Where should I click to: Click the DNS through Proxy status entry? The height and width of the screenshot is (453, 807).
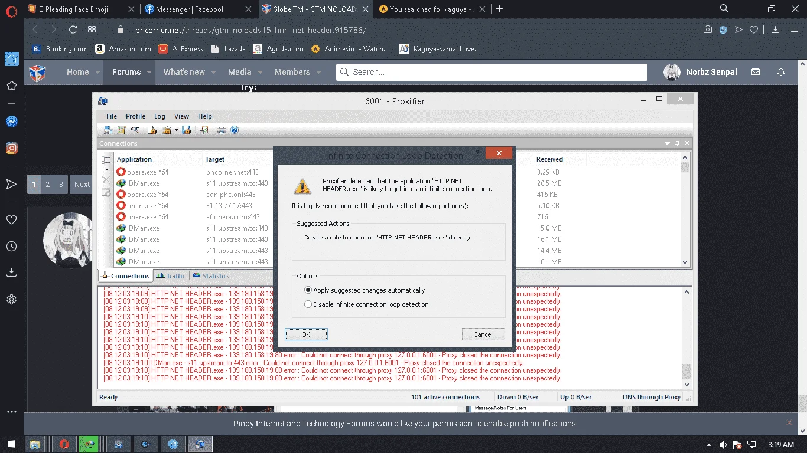(652, 397)
